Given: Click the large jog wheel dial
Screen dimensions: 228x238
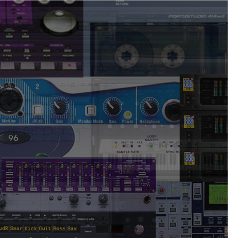Looking at the screenshot, I should (x=60, y=23).
